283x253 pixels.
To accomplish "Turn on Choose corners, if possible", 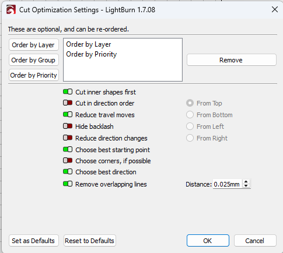I will [68, 160].
